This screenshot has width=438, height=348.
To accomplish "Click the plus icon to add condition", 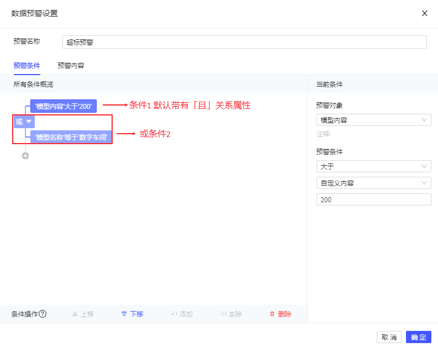I will (25, 156).
